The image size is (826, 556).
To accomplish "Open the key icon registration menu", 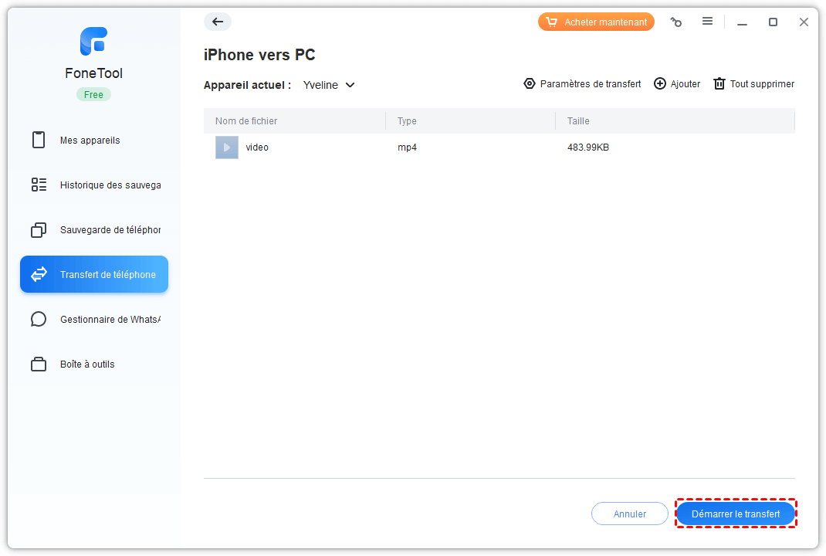I will [x=676, y=22].
